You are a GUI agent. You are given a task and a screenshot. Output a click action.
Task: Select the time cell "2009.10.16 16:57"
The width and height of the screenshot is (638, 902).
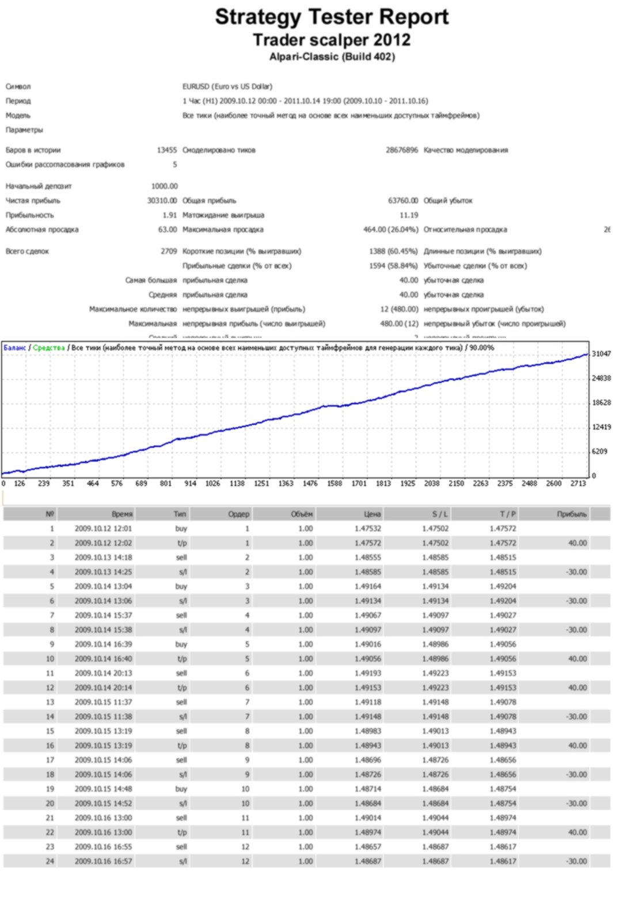click(103, 862)
